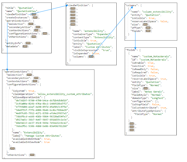This screenshot has width=187, height=162.
Task: Expand collapsed columns array under isExpanded
Action: (91, 57)
